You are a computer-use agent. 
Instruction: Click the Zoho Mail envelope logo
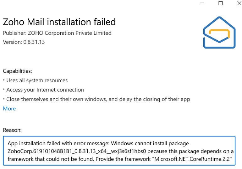point(219,33)
